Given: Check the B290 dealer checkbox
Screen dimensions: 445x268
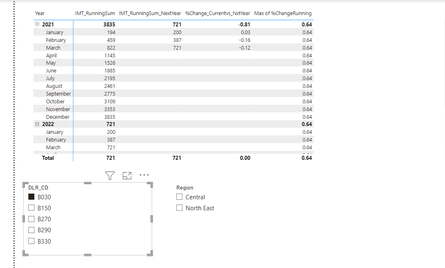Looking at the screenshot, I should coord(31,230).
